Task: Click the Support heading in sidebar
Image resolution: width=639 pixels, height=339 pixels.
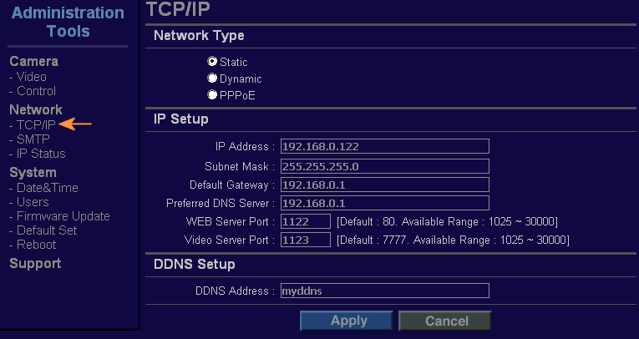Action: pos(35,264)
